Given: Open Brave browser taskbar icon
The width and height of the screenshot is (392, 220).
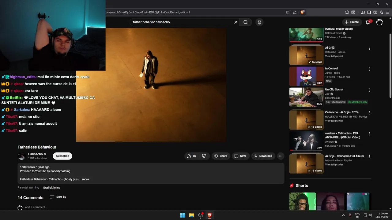Looking at the screenshot, I should (210, 215).
